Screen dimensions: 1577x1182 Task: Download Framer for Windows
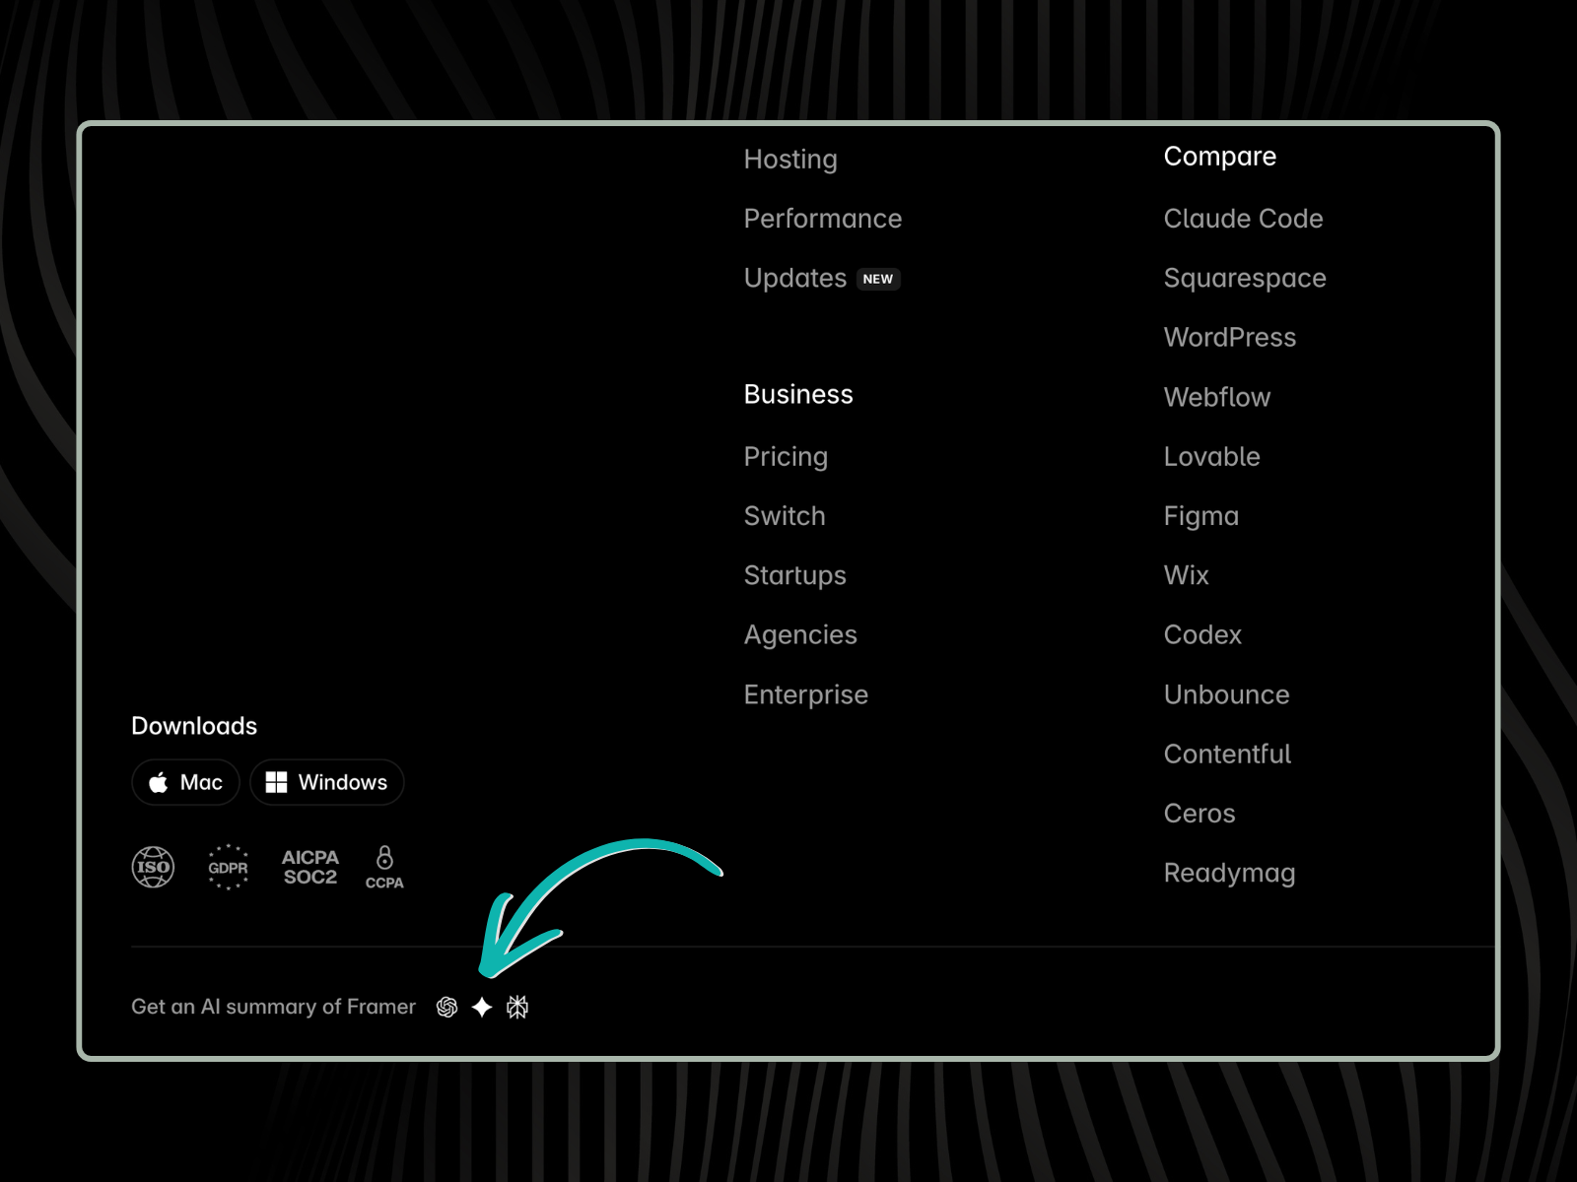point(326,782)
